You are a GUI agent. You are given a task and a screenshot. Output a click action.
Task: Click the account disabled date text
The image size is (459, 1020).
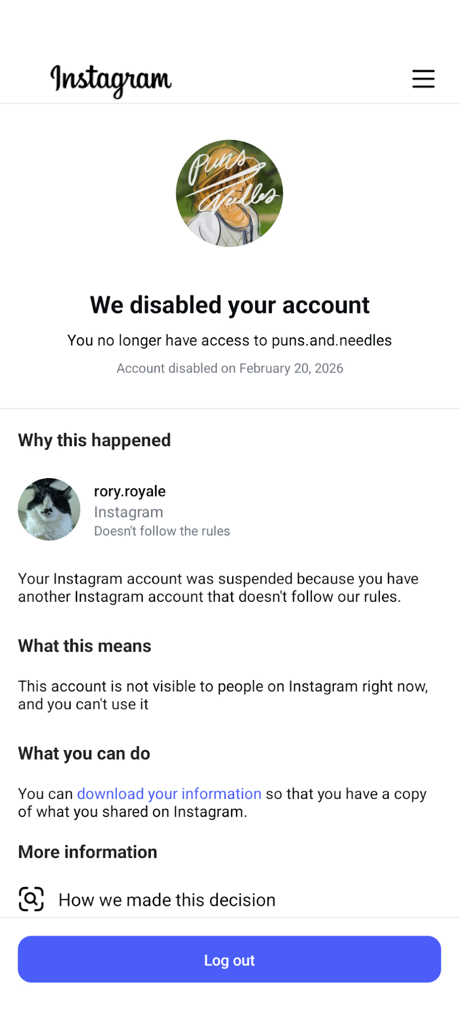230,368
